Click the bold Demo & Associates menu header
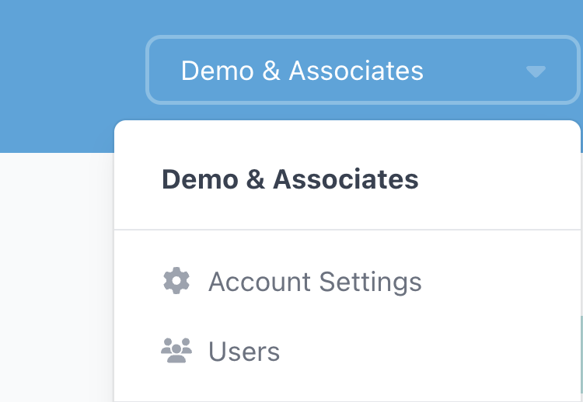 point(290,179)
